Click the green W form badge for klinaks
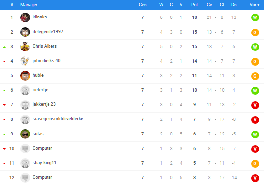The height and width of the screenshot is (185, 264). (x=255, y=17)
